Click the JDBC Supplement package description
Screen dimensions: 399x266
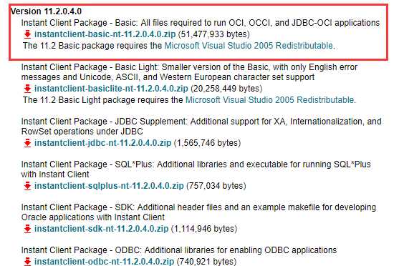[201, 127]
